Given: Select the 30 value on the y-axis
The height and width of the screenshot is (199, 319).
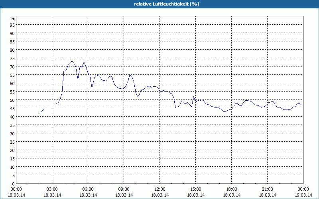Looking at the screenshot, I should point(12,133).
